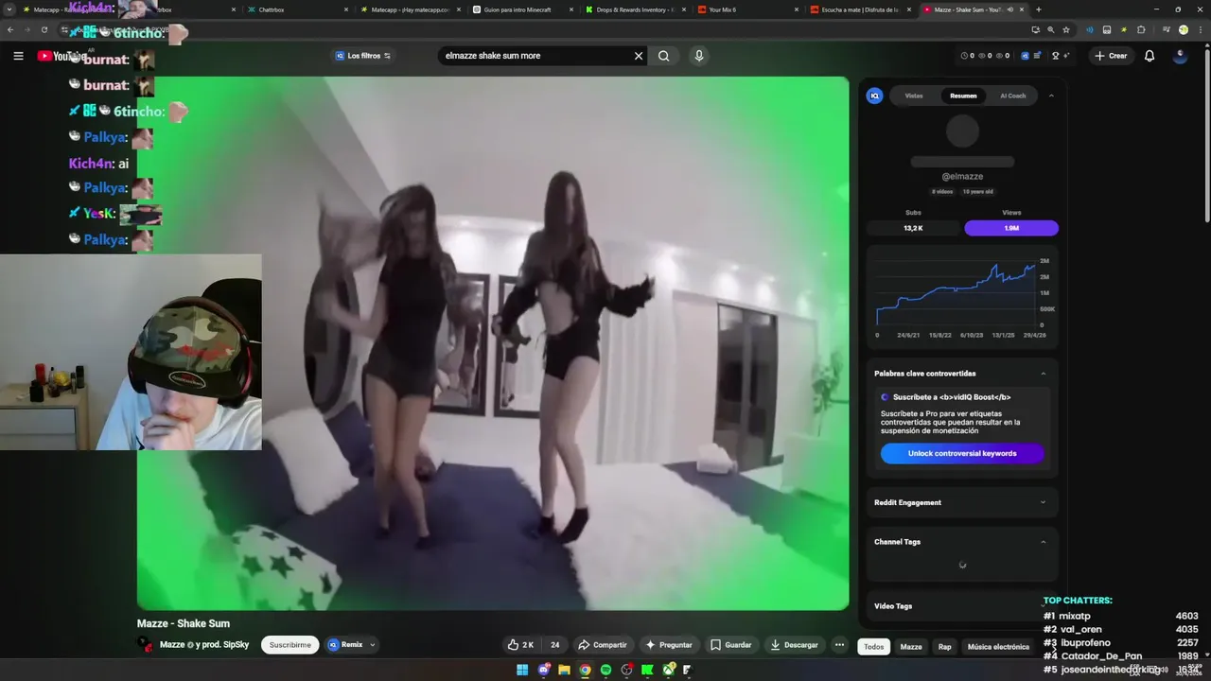Open the Guion para intro Minecraft tab
This screenshot has height=681, width=1211.
(x=522, y=9)
